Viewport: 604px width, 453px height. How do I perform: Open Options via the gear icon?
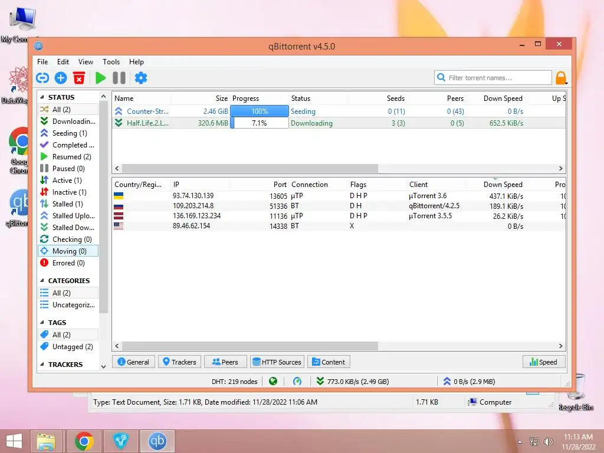[x=140, y=78]
